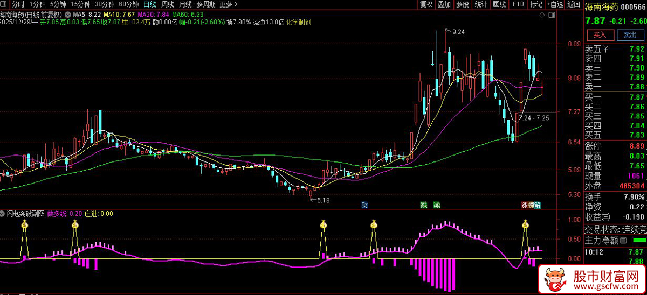Toggle the side panel icon beside the diamond

coord(550,15)
